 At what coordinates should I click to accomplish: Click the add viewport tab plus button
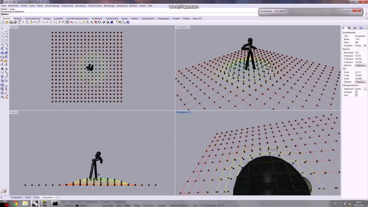click(x=57, y=197)
